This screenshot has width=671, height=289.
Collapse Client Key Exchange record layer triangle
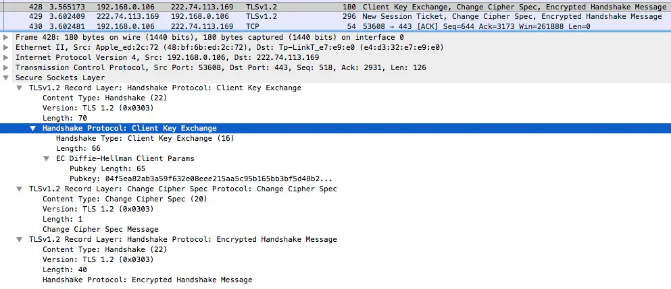(x=19, y=88)
